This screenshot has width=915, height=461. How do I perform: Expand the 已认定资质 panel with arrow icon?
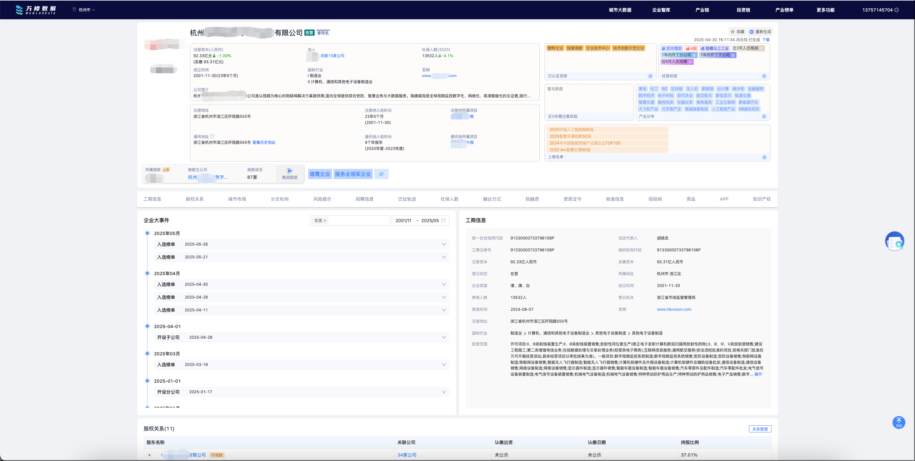coord(650,76)
